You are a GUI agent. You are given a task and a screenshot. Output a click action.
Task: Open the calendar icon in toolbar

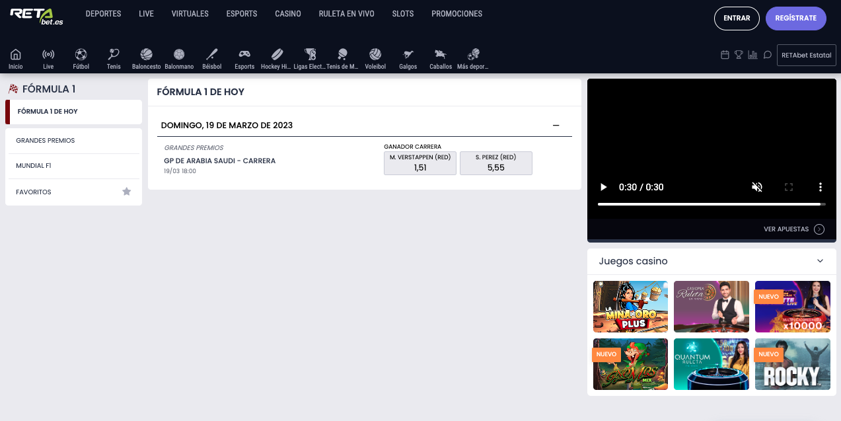(x=725, y=55)
